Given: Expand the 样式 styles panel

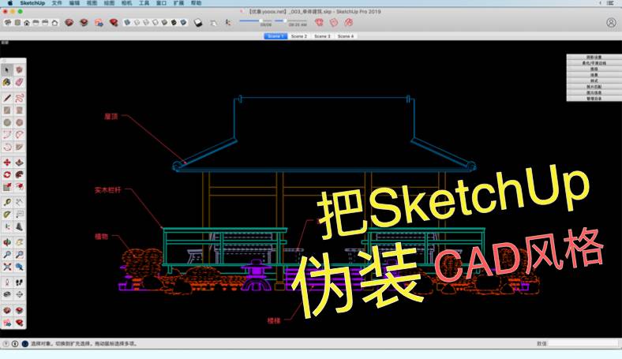Looking at the screenshot, I should tap(593, 81).
